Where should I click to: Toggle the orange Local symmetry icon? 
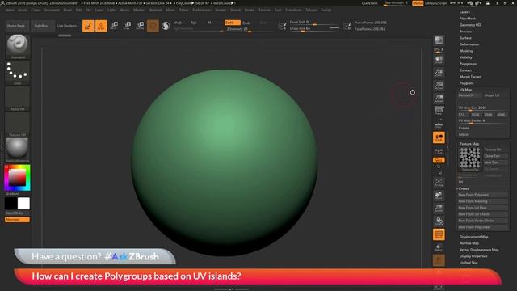point(439,137)
